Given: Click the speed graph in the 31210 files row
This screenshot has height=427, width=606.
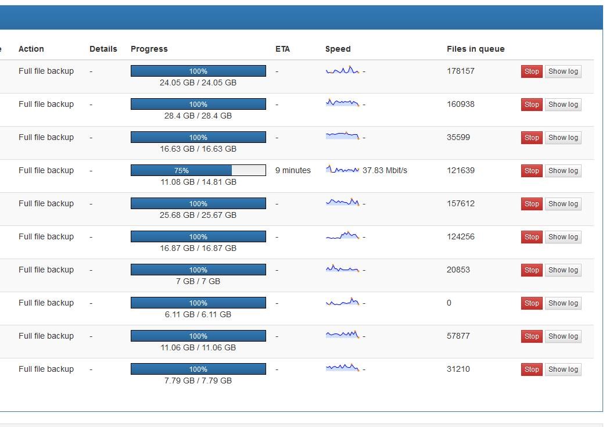Looking at the screenshot, I should (x=342, y=368).
